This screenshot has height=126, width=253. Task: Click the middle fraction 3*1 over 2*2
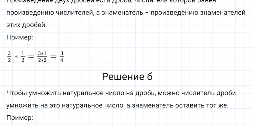(42, 56)
